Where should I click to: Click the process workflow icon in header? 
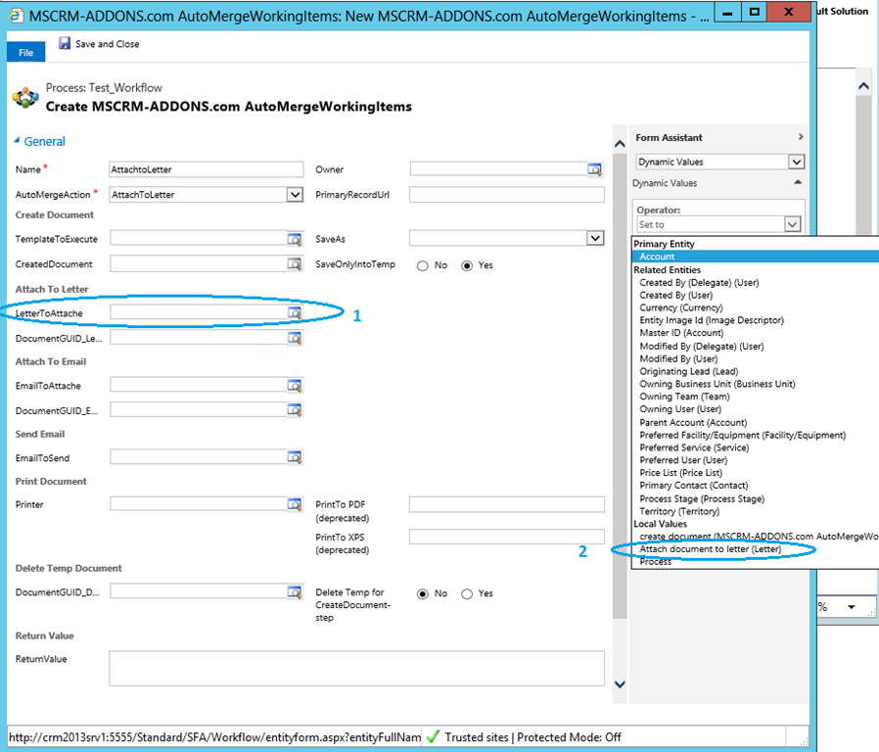pyautogui.click(x=25, y=98)
